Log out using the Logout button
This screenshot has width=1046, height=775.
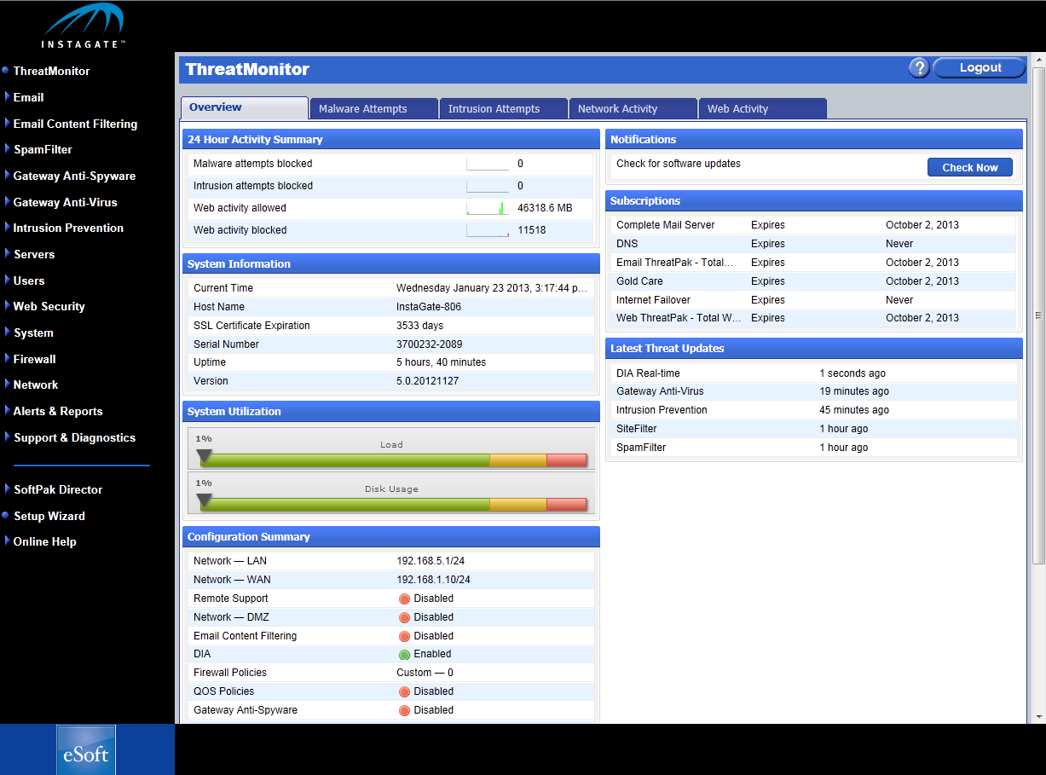click(980, 68)
